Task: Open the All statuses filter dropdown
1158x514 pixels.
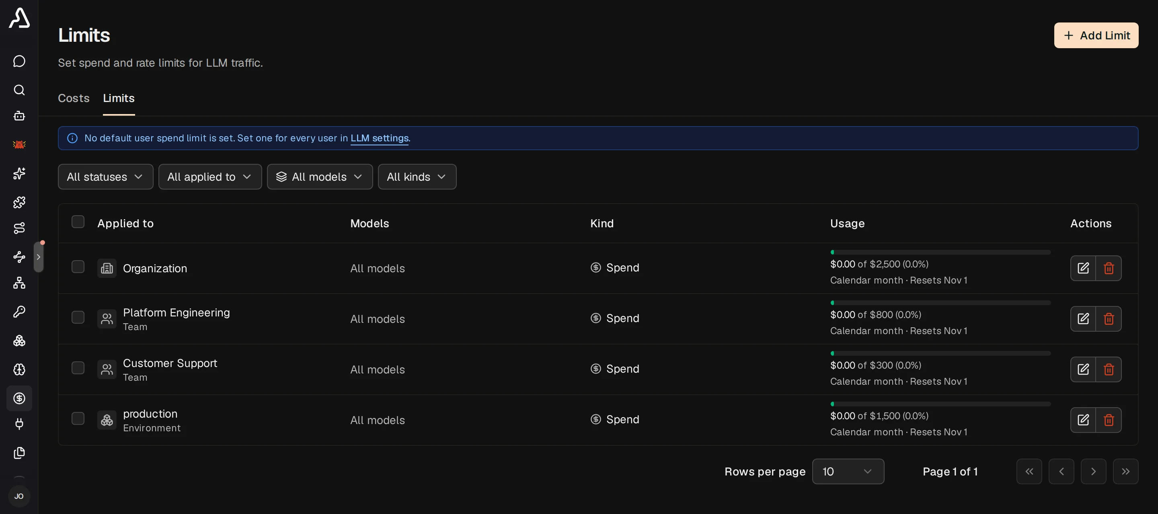Action: click(x=105, y=177)
